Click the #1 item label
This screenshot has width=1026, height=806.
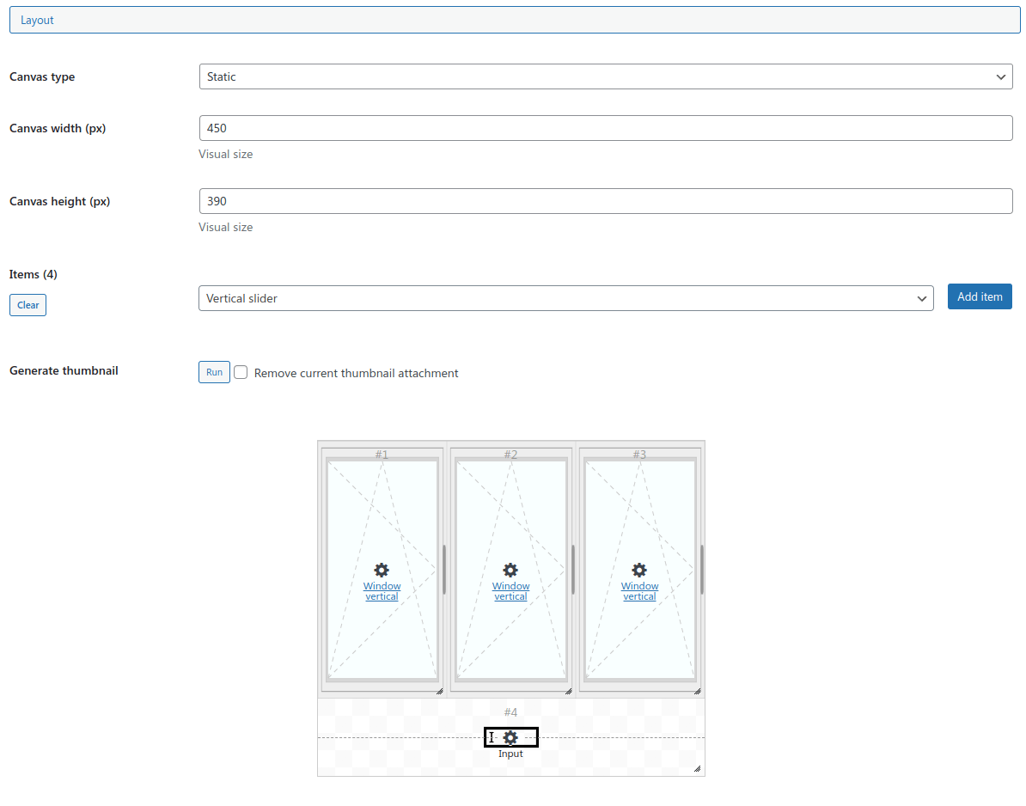point(382,454)
